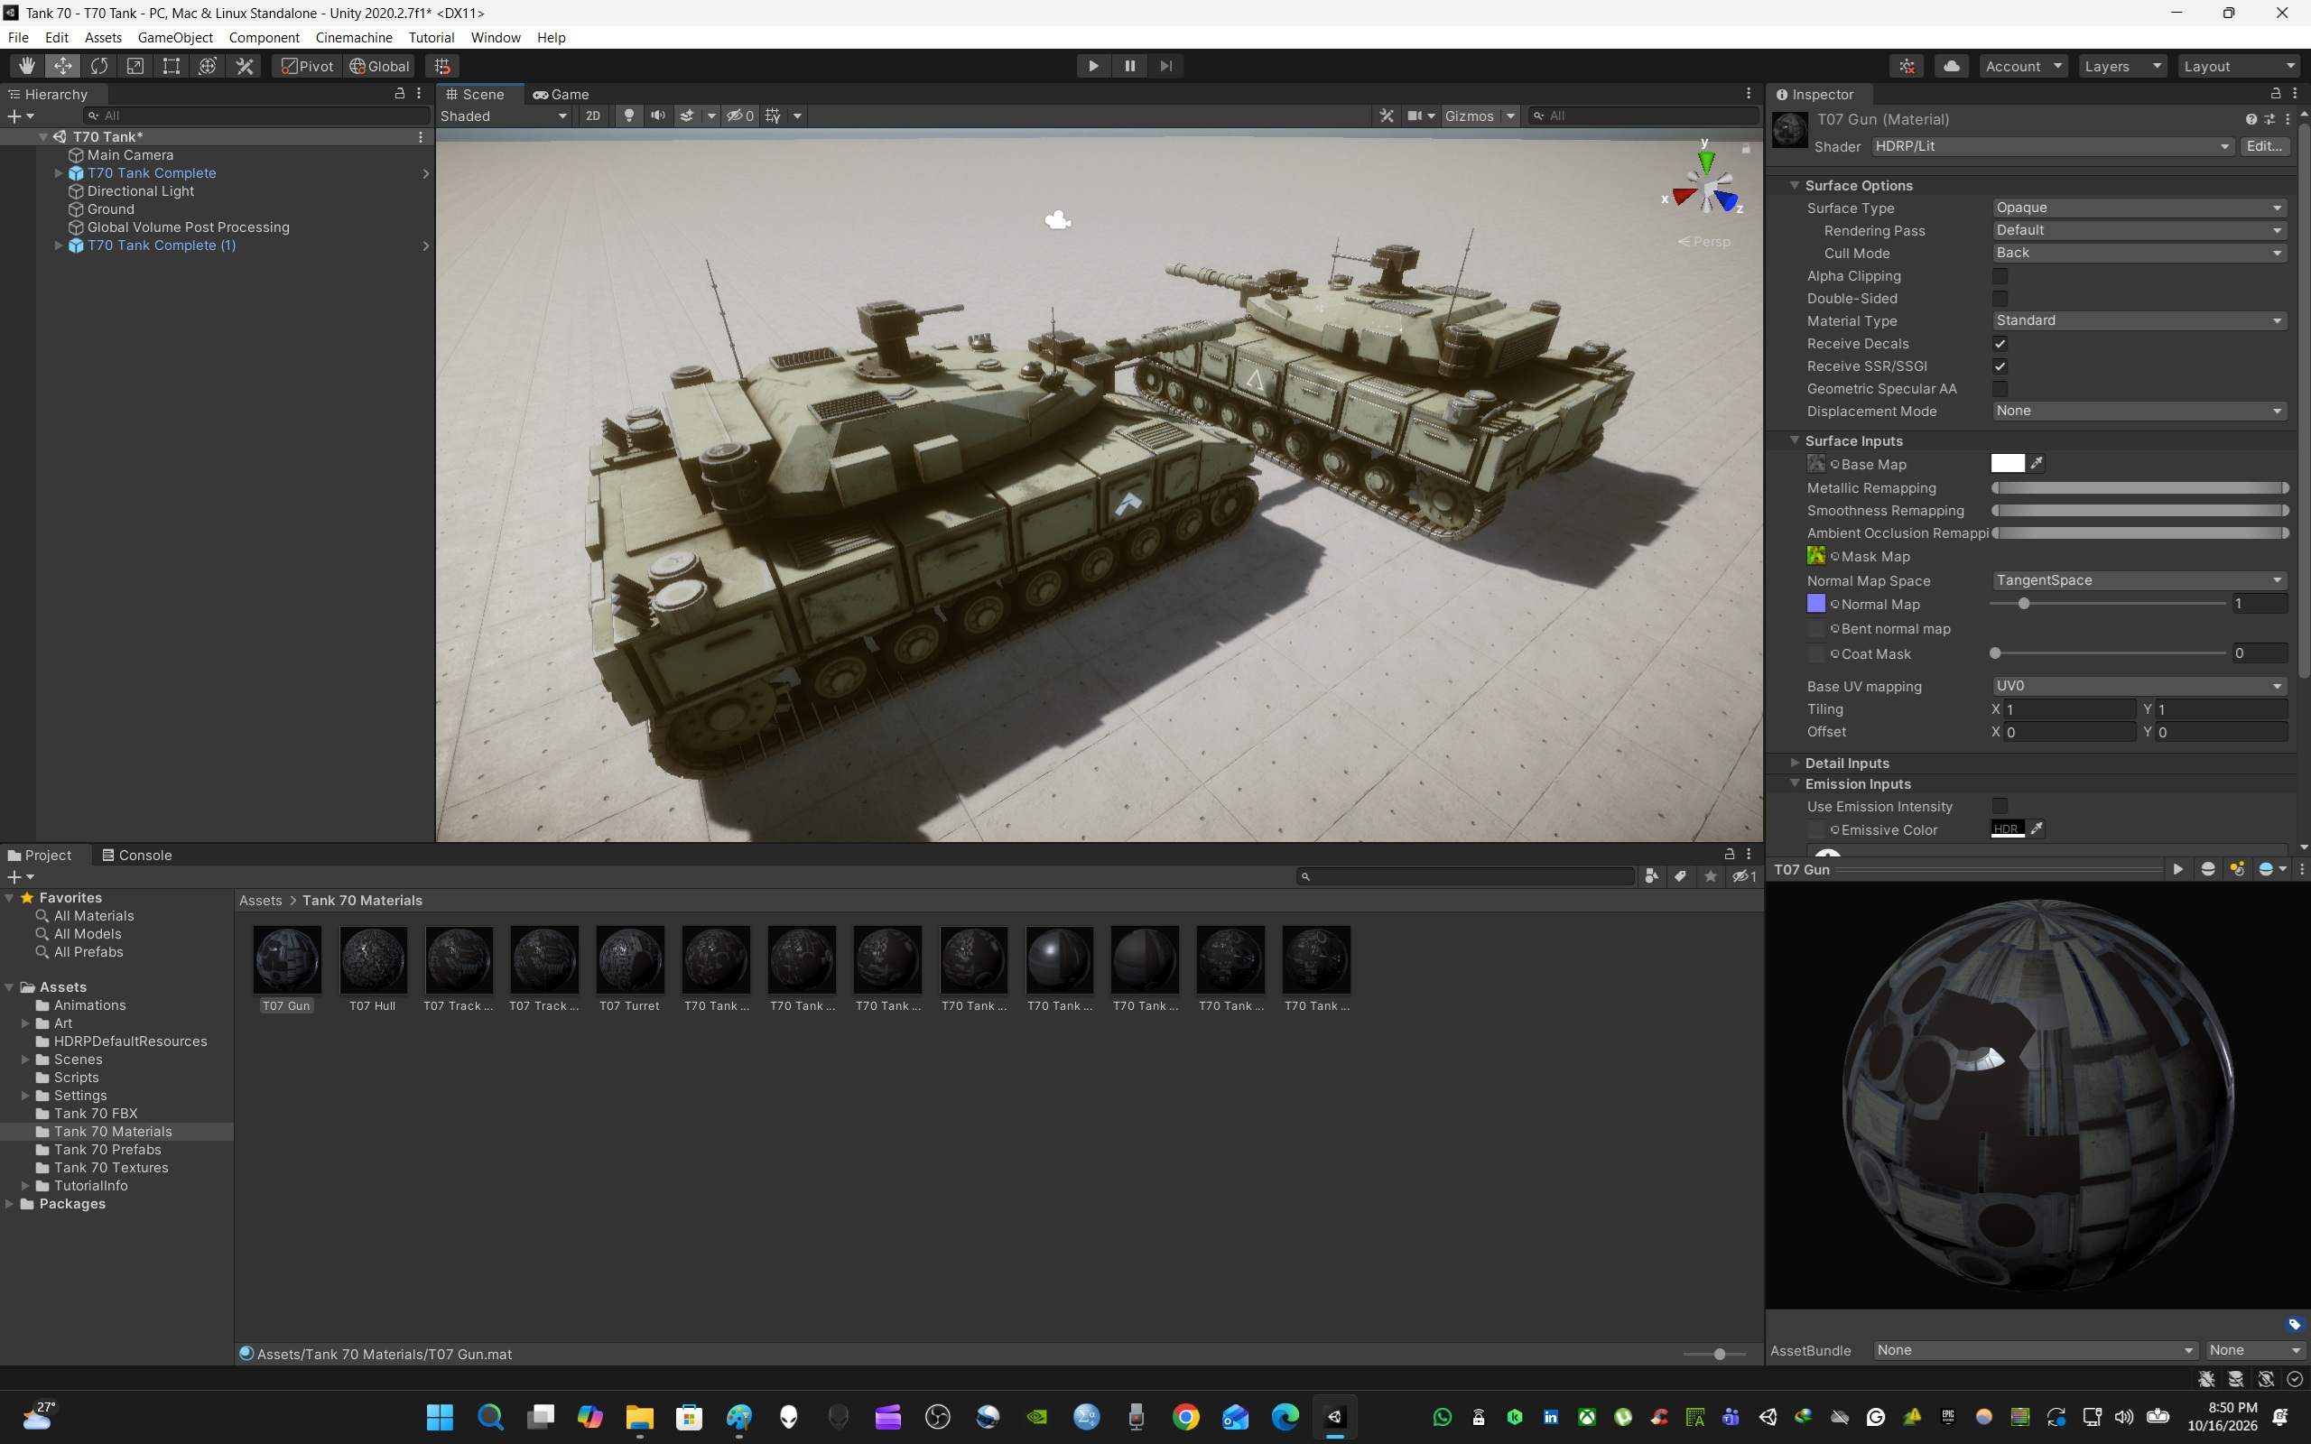
Task: Open scene component tools icon
Action: coord(1387,116)
